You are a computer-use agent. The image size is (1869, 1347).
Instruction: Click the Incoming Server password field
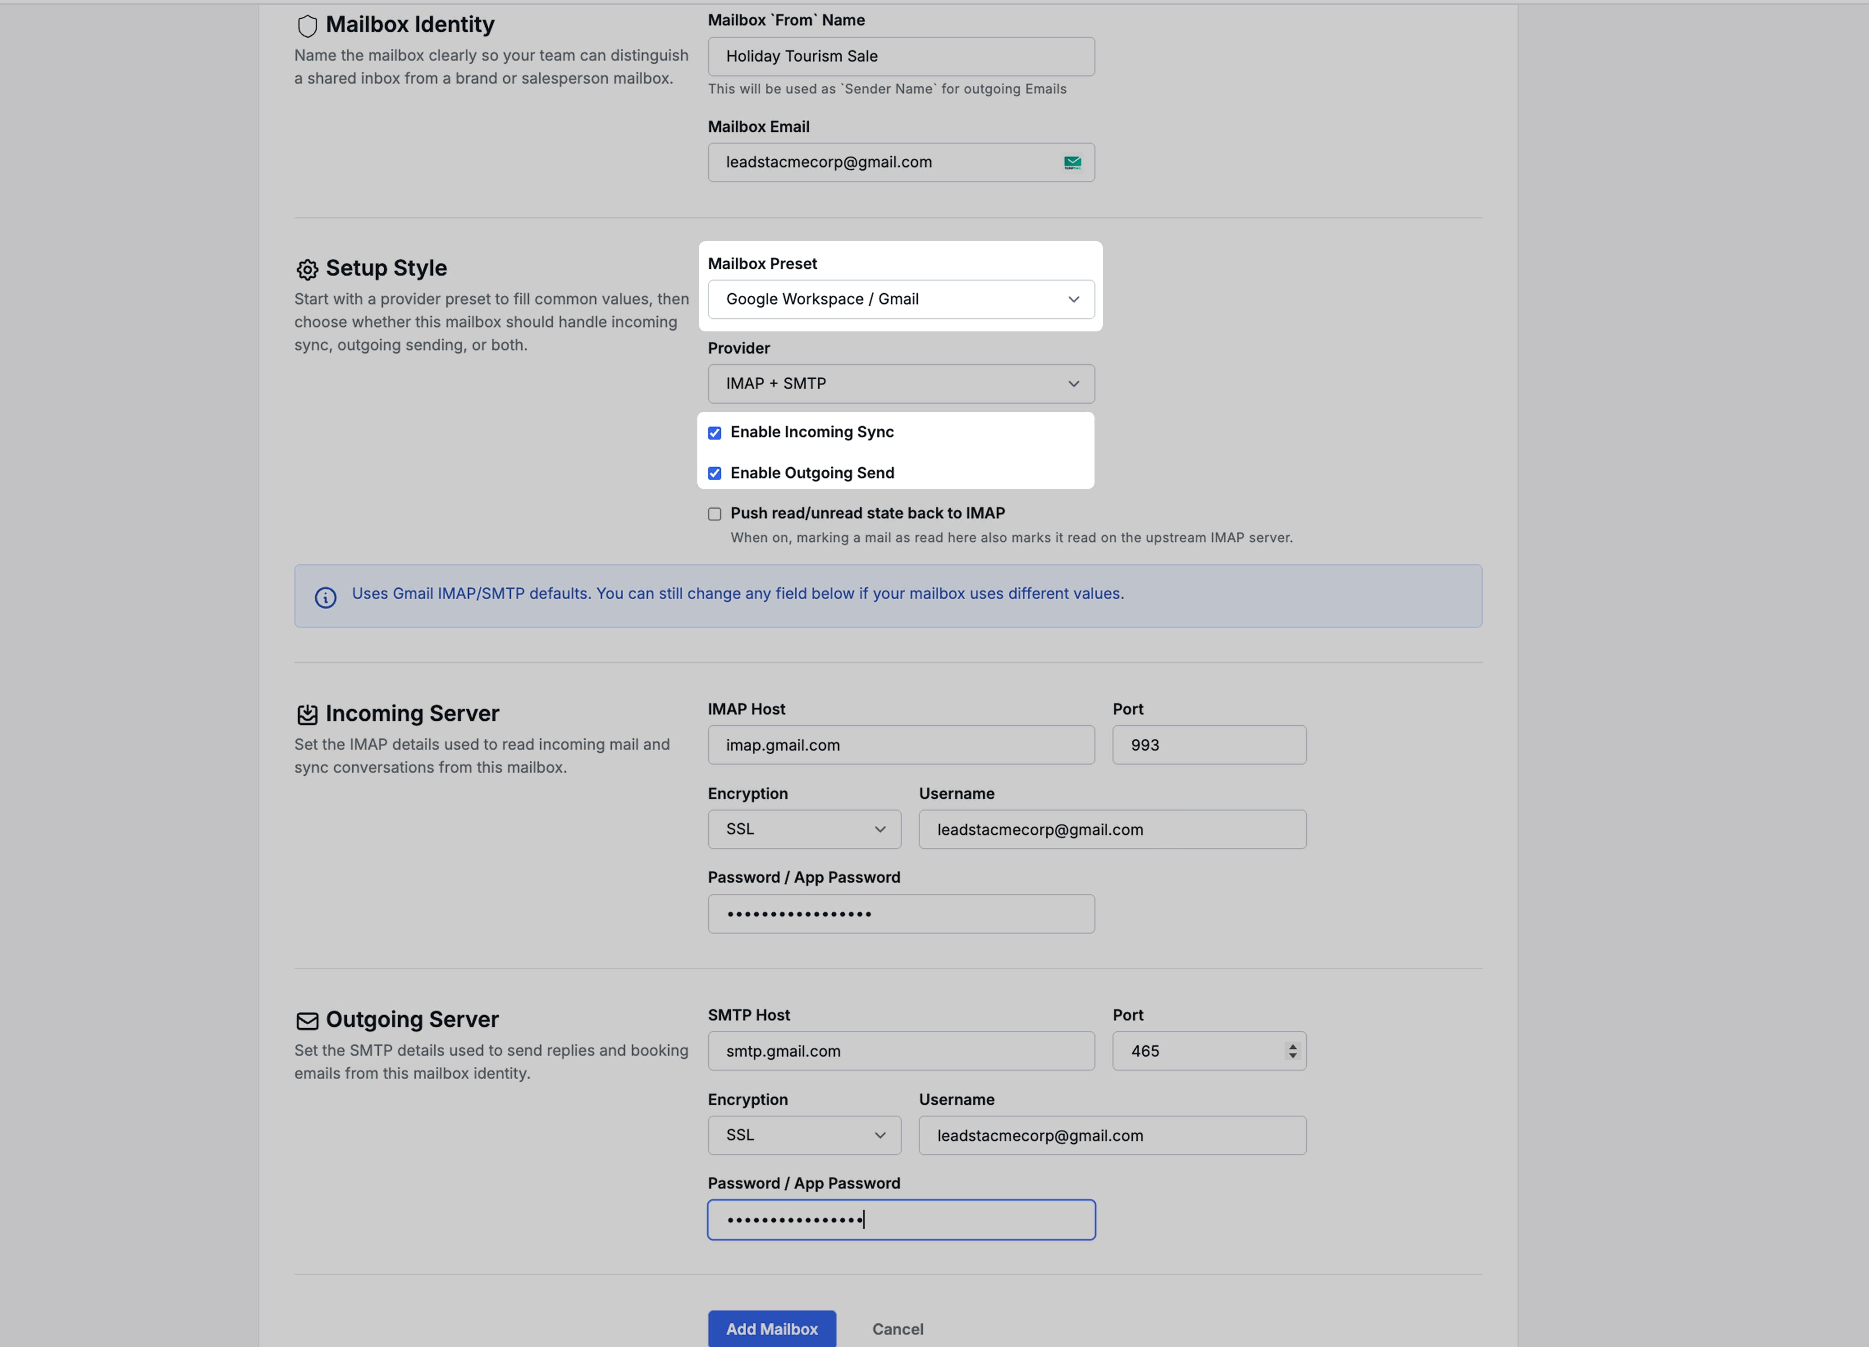(901, 913)
